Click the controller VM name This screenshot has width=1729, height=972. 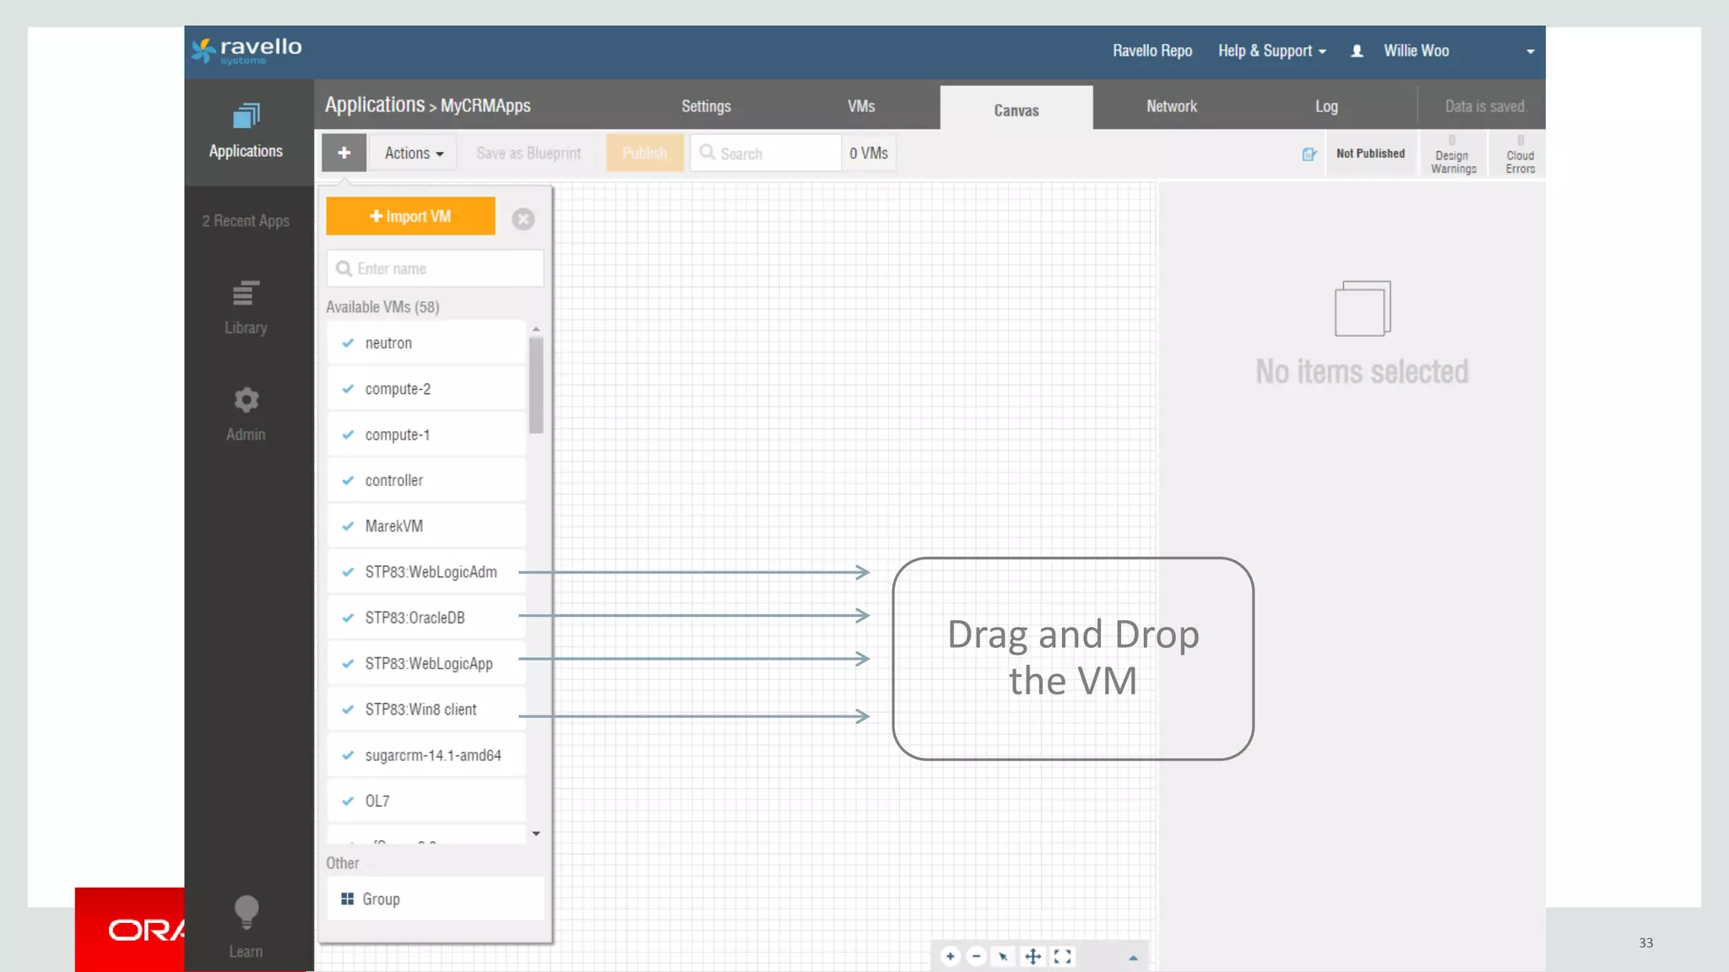coord(394,480)
